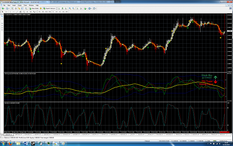Viewport: 233px width, 146px height.
Task: Open the Tools menu
Action: click(25, 5)
